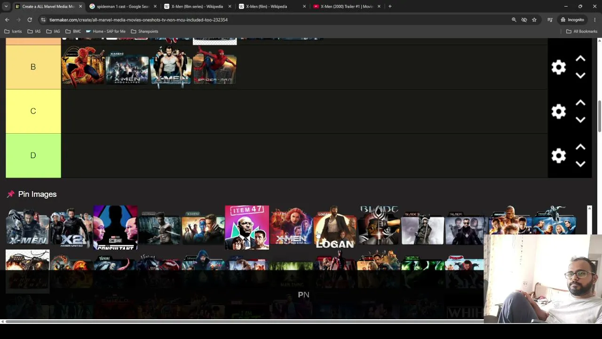Pick The Consultant one-shot thumbnail

[115, 227]
